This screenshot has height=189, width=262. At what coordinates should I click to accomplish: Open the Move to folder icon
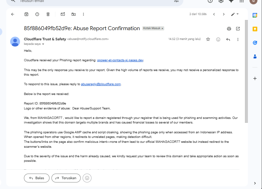(73, 14)
